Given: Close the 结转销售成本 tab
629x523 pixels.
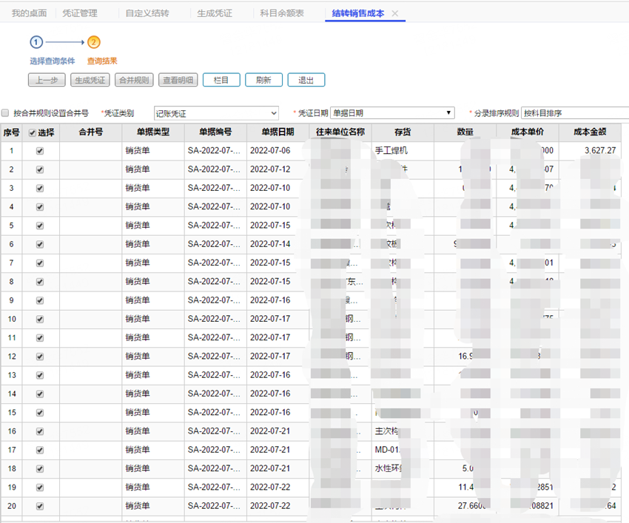Looking at the screenshot, I should pyautogui.click(x=395, y=14).
